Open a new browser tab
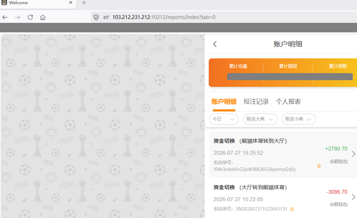Image resolution: width=357 pixels, height=218 pixels. pos(84,3)
